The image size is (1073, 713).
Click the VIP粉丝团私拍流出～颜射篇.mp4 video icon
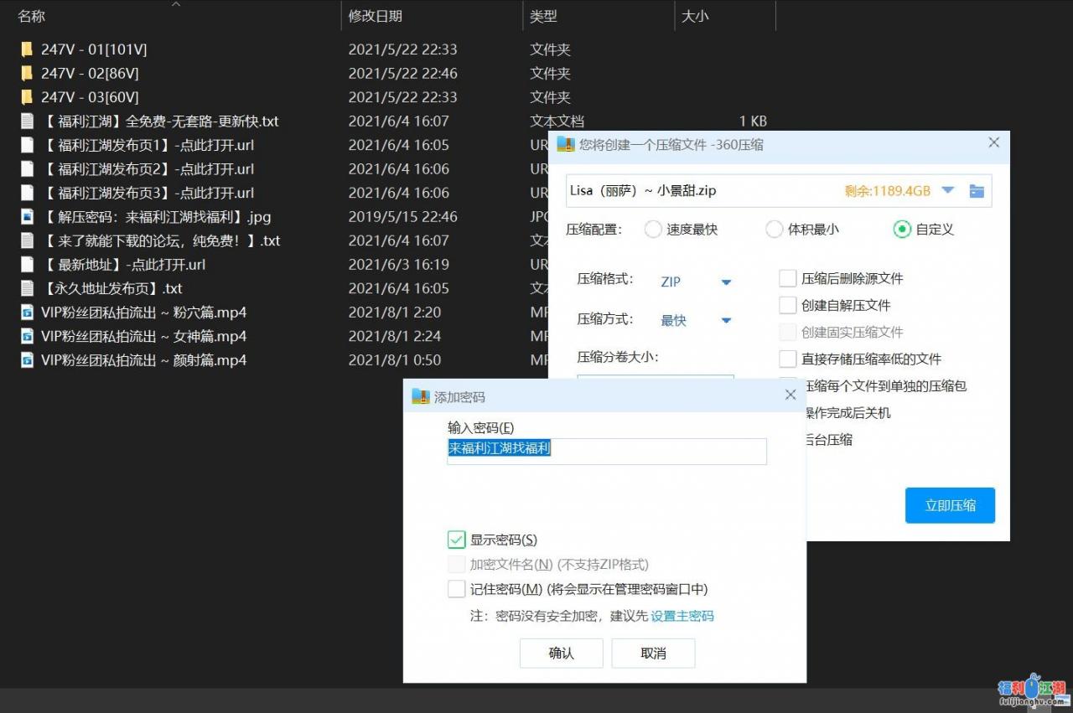28,360
